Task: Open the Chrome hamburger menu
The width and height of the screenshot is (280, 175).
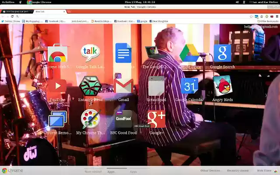Action: (277, 17)
